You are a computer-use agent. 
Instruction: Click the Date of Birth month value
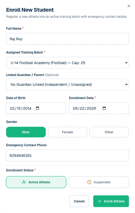(x=12, y=108)
